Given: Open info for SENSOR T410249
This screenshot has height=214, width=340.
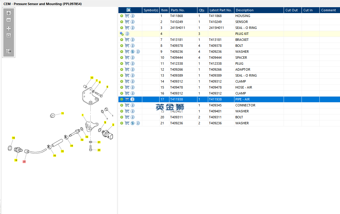Looking at the screenshot, I should click(132, 22).
